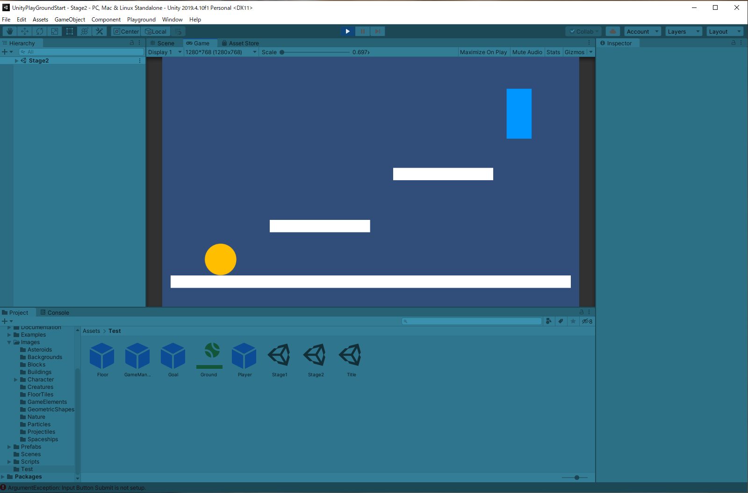Switch to the Console tab

click(54, 312)
